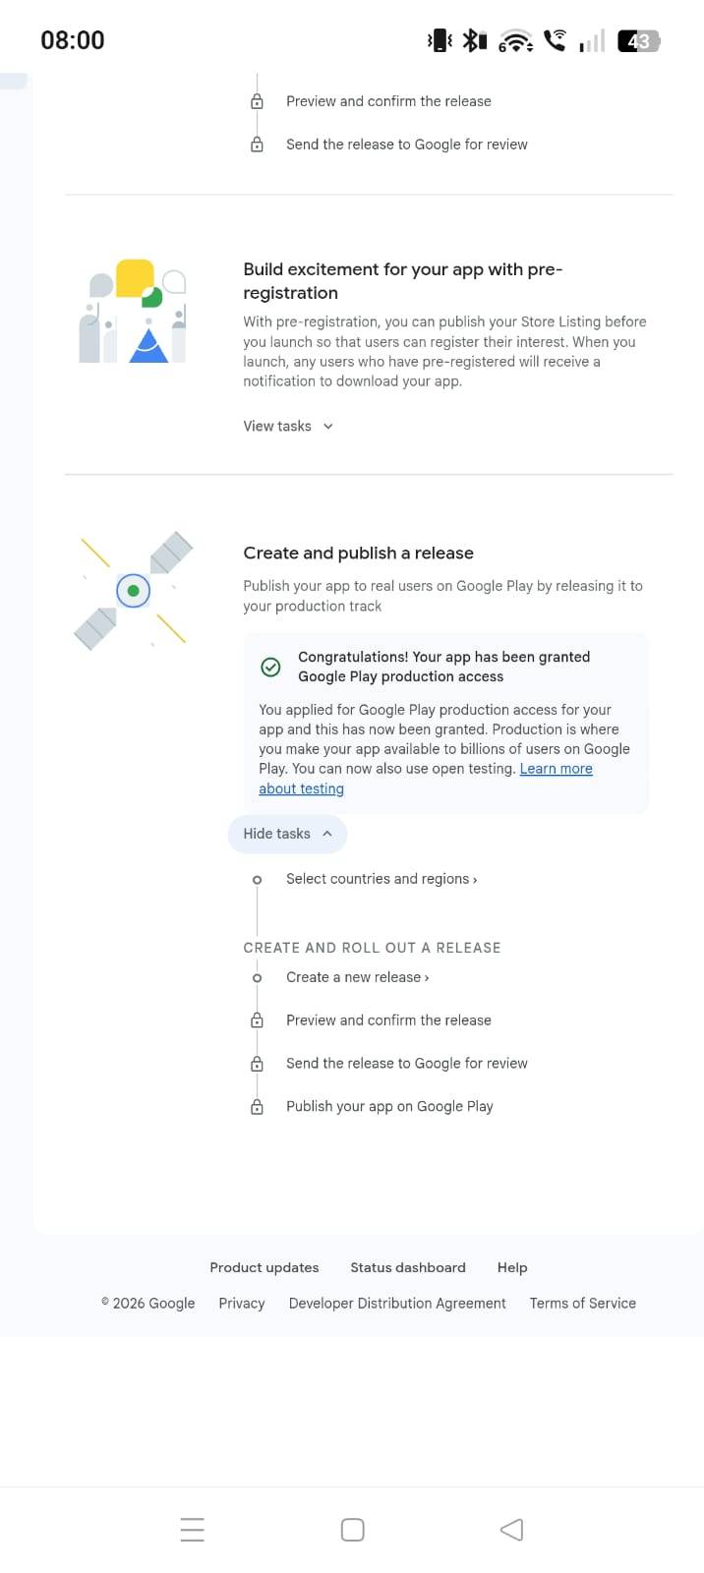
Task: Click the green checkmark congratulations icon
Action: [270, 668]
